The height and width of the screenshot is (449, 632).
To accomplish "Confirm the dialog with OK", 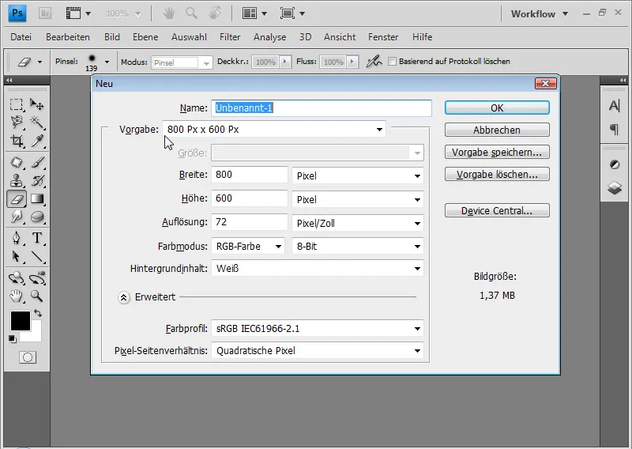I will pos(497,108).
